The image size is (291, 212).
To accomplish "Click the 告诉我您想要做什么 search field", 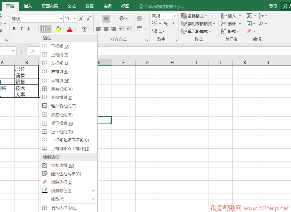I will 164,6.
